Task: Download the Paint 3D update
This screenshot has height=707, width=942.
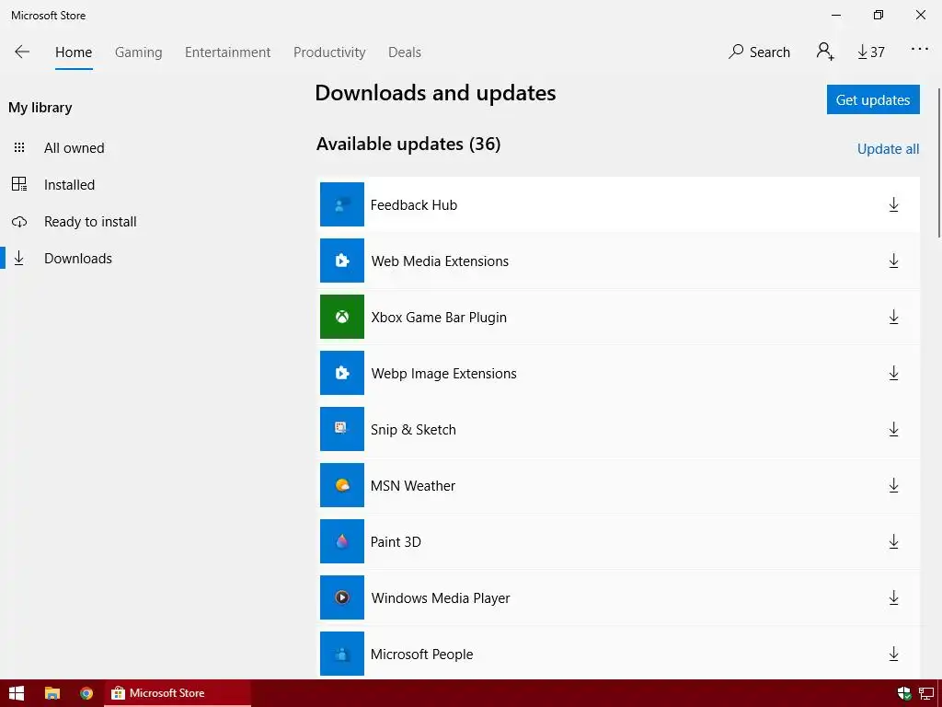Action: pos(893,541)
